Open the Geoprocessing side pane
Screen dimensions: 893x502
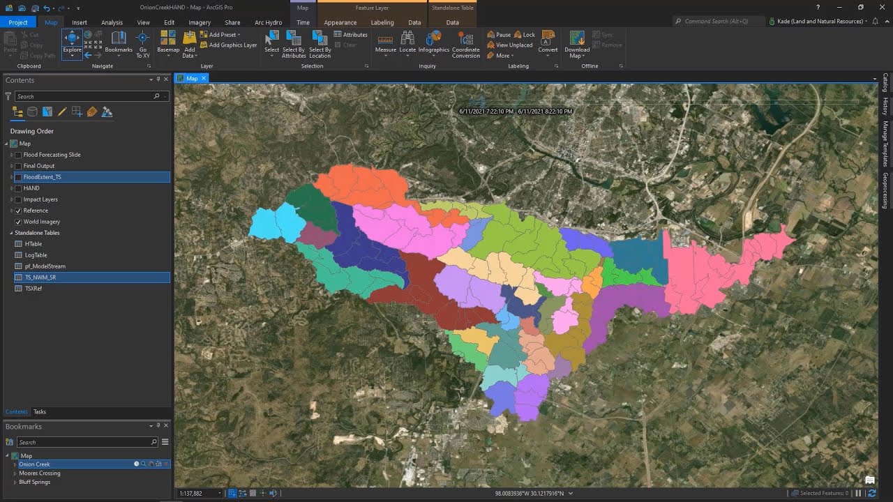point(885,191)
